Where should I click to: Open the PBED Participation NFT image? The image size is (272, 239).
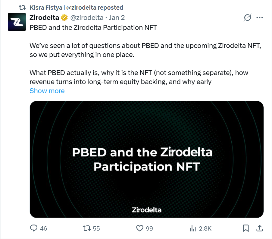click(146, 159)
